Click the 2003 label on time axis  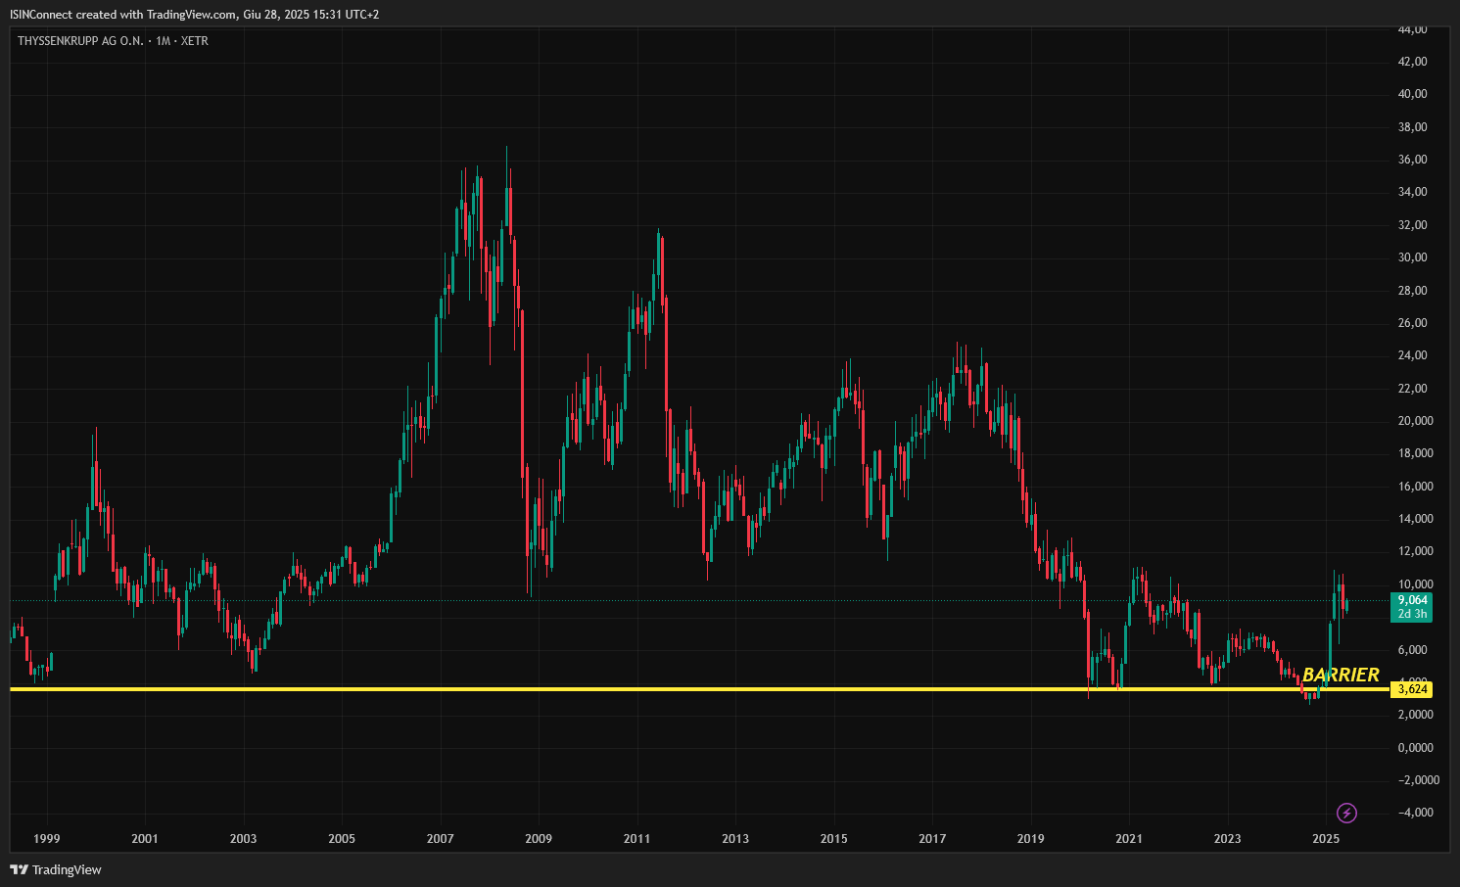(x=244, y=839)
